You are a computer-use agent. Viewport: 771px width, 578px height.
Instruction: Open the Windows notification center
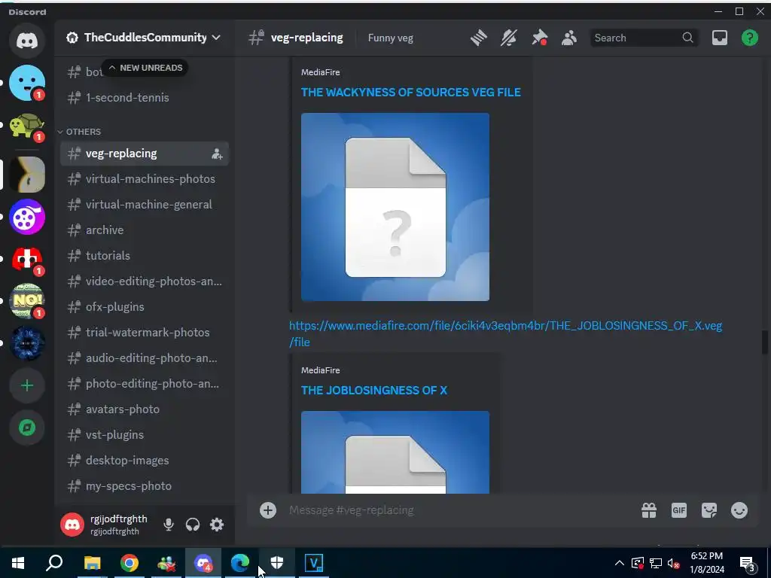point(748,564)
